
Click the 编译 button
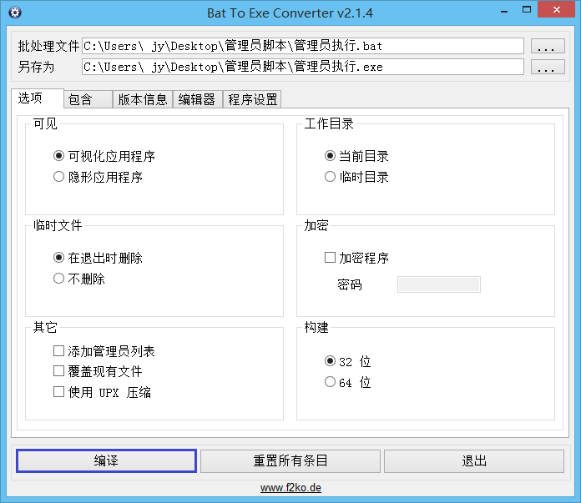point(106,460)
